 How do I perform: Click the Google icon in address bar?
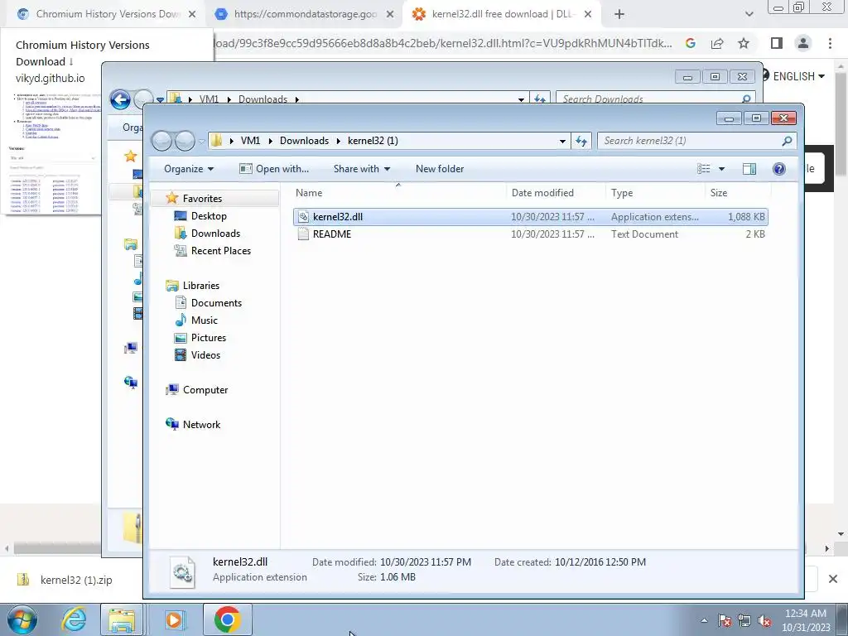pos(690,43)
